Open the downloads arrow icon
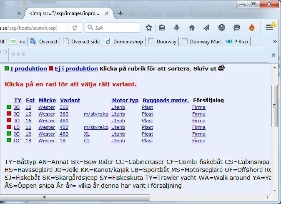 177,28
